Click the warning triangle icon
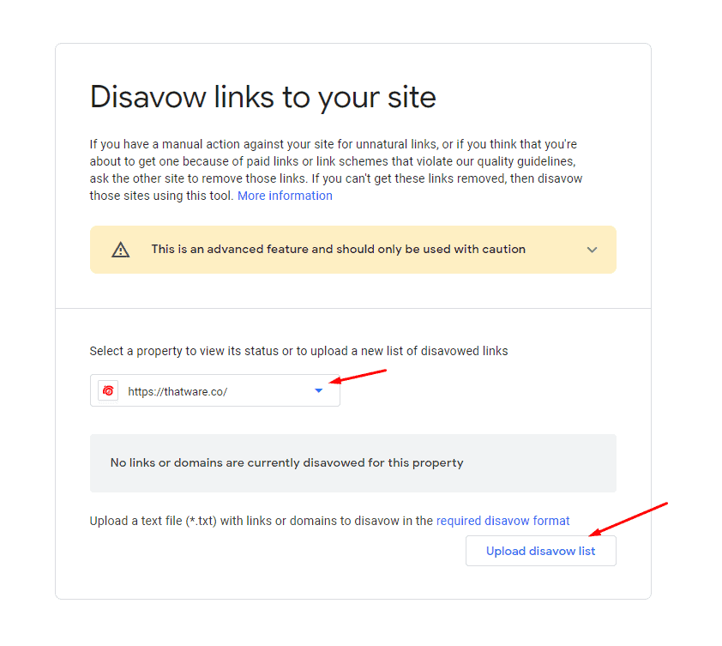Screen dimensions: 722x646 [x=121, y=250]
